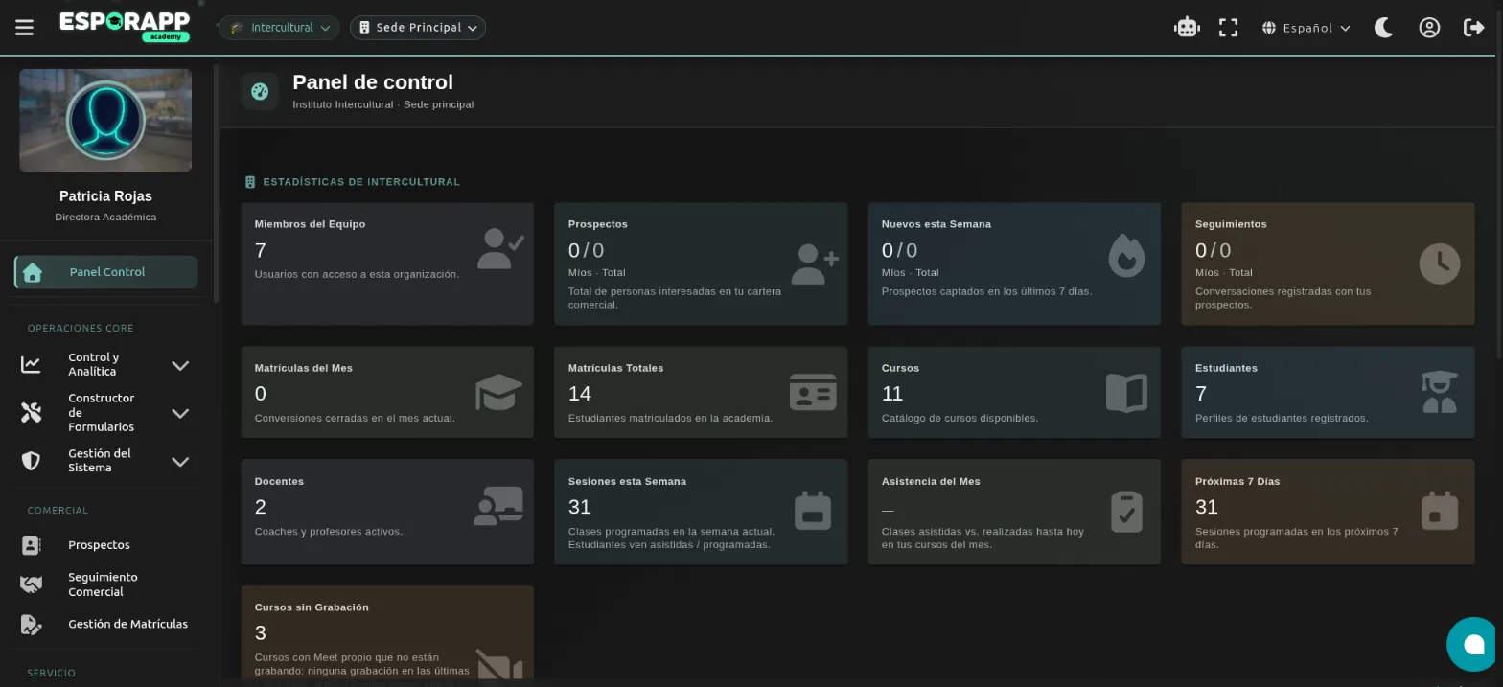Click the Matrículas del Mes graduation cap icon

click(498, 392)
